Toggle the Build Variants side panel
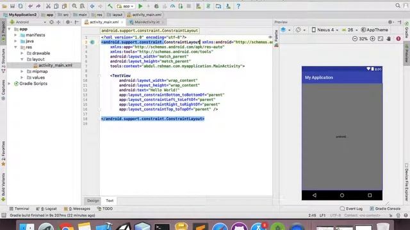410x230 pixels. point(3,187)
